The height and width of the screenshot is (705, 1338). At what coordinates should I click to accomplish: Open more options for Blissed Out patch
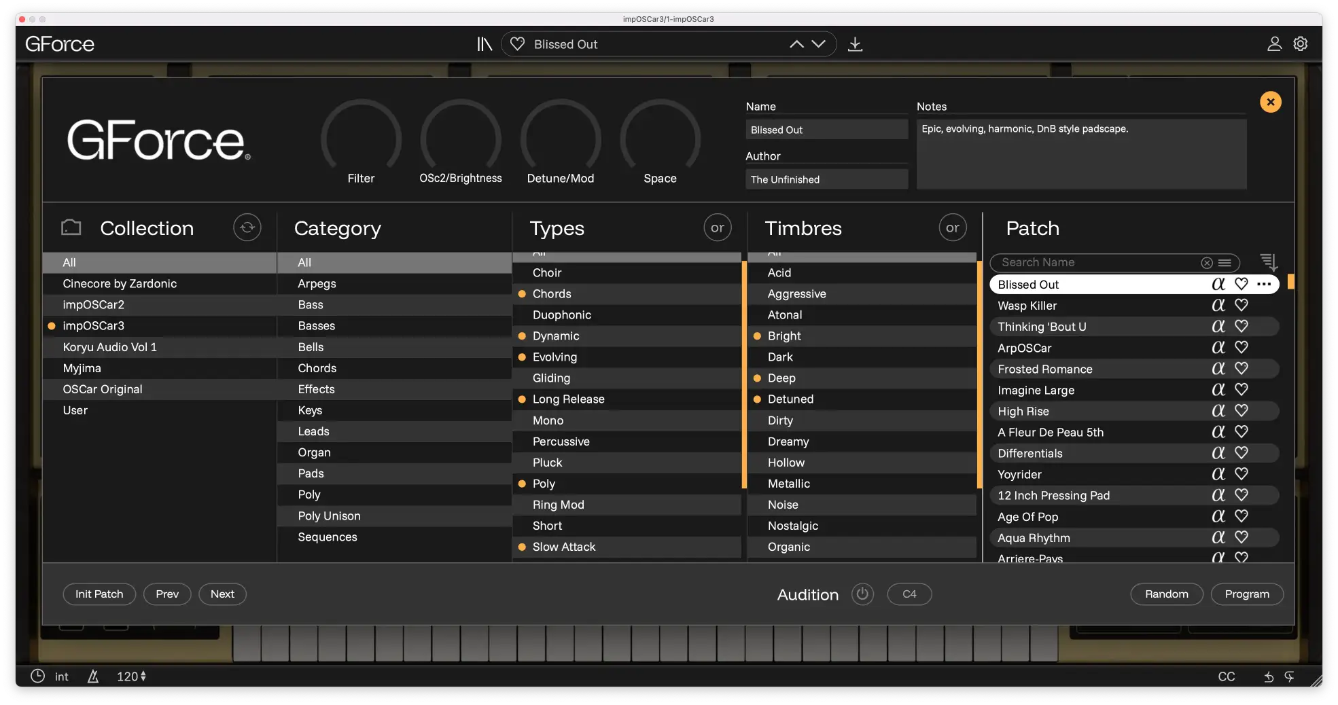(1264, 285)
